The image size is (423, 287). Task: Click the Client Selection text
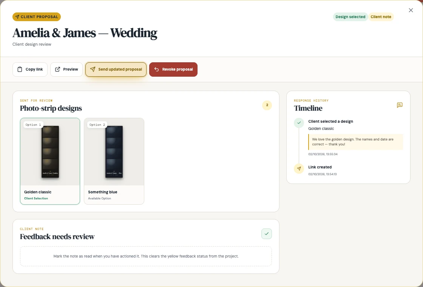(36, 198)
